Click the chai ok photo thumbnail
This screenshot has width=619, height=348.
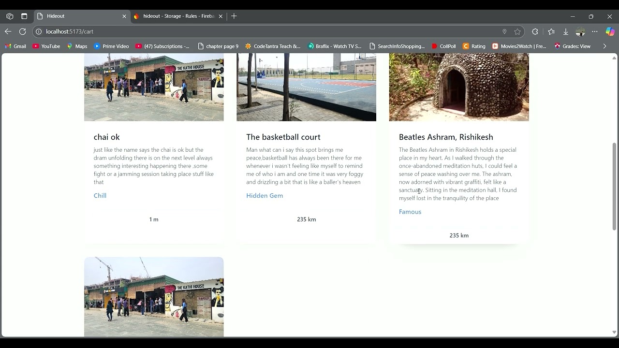point(154,87)
